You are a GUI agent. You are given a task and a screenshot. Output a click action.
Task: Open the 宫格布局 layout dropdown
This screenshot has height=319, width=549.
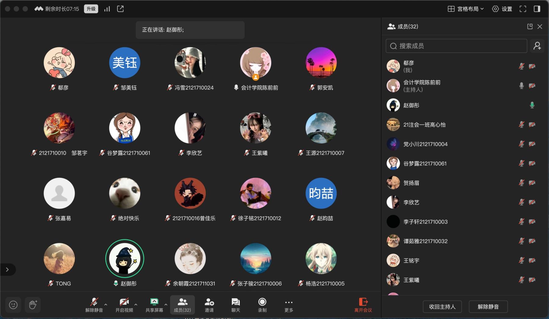[x=465, y=9]
